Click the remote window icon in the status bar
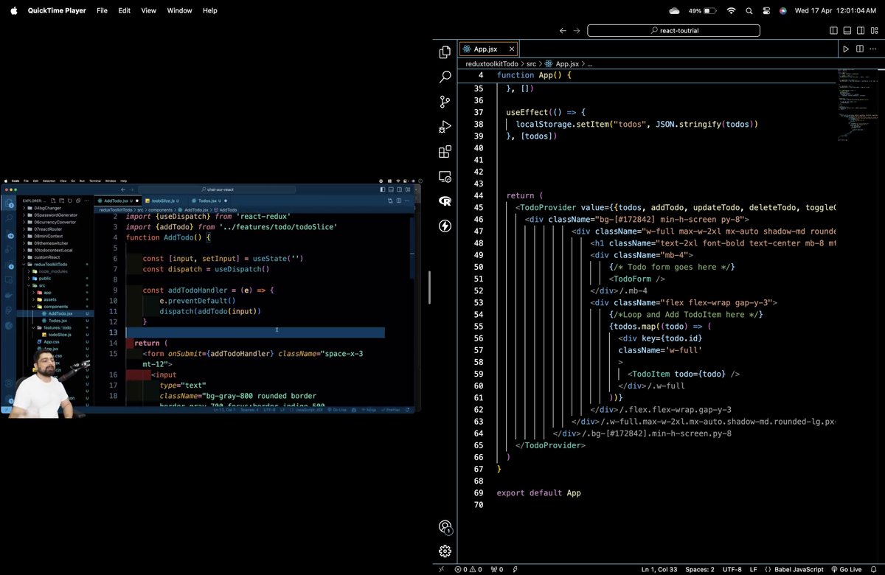The width and height of the screenshot is (885, 575). click(x=442, y=569)
